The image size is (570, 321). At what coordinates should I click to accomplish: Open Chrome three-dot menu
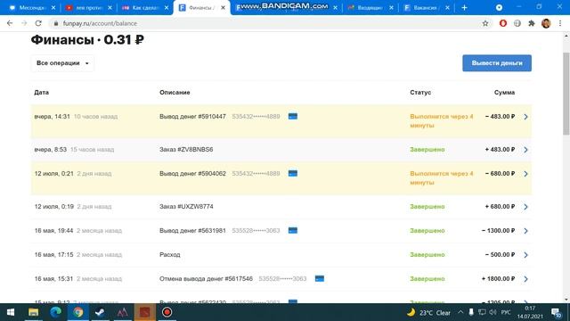(x=560, y=23)
